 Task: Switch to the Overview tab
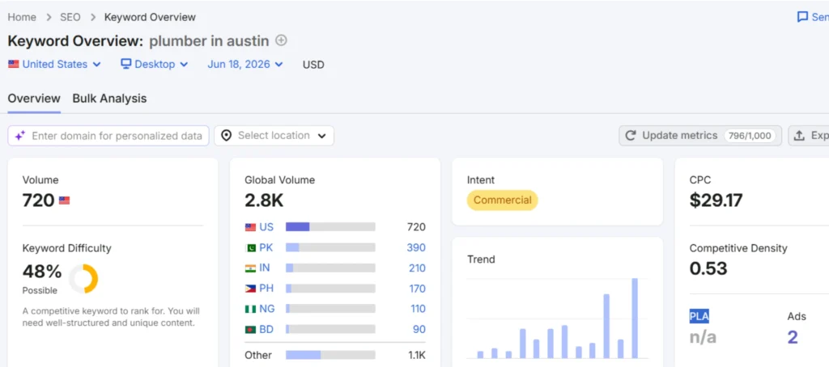point(34,99)
